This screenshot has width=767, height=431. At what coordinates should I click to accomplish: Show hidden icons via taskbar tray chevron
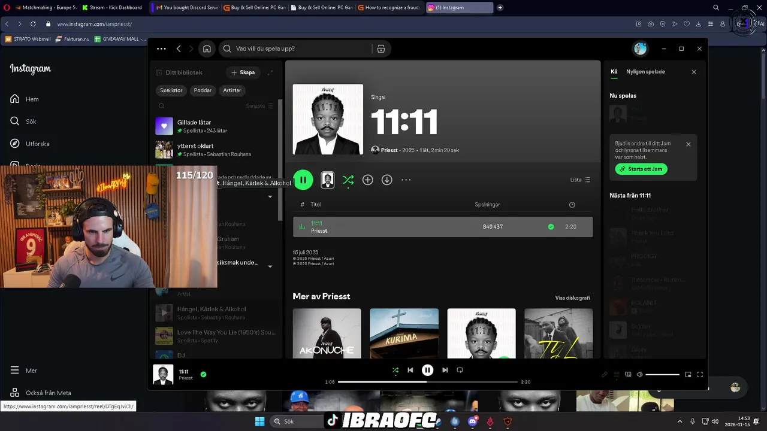[680, 421]
